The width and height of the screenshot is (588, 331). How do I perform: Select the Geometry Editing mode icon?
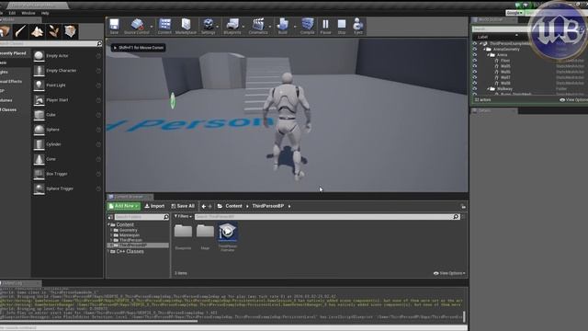[x=70, y=31]
